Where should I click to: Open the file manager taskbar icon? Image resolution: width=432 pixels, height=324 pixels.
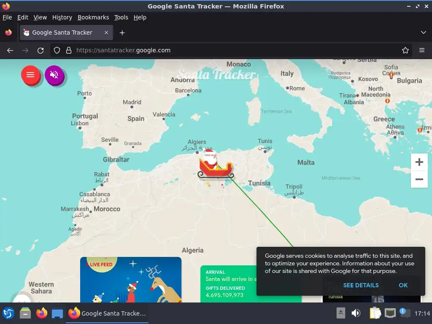[25, 313]
